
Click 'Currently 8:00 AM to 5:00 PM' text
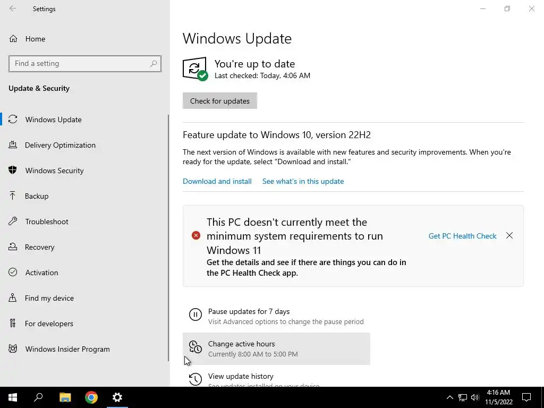pos(253,354)
